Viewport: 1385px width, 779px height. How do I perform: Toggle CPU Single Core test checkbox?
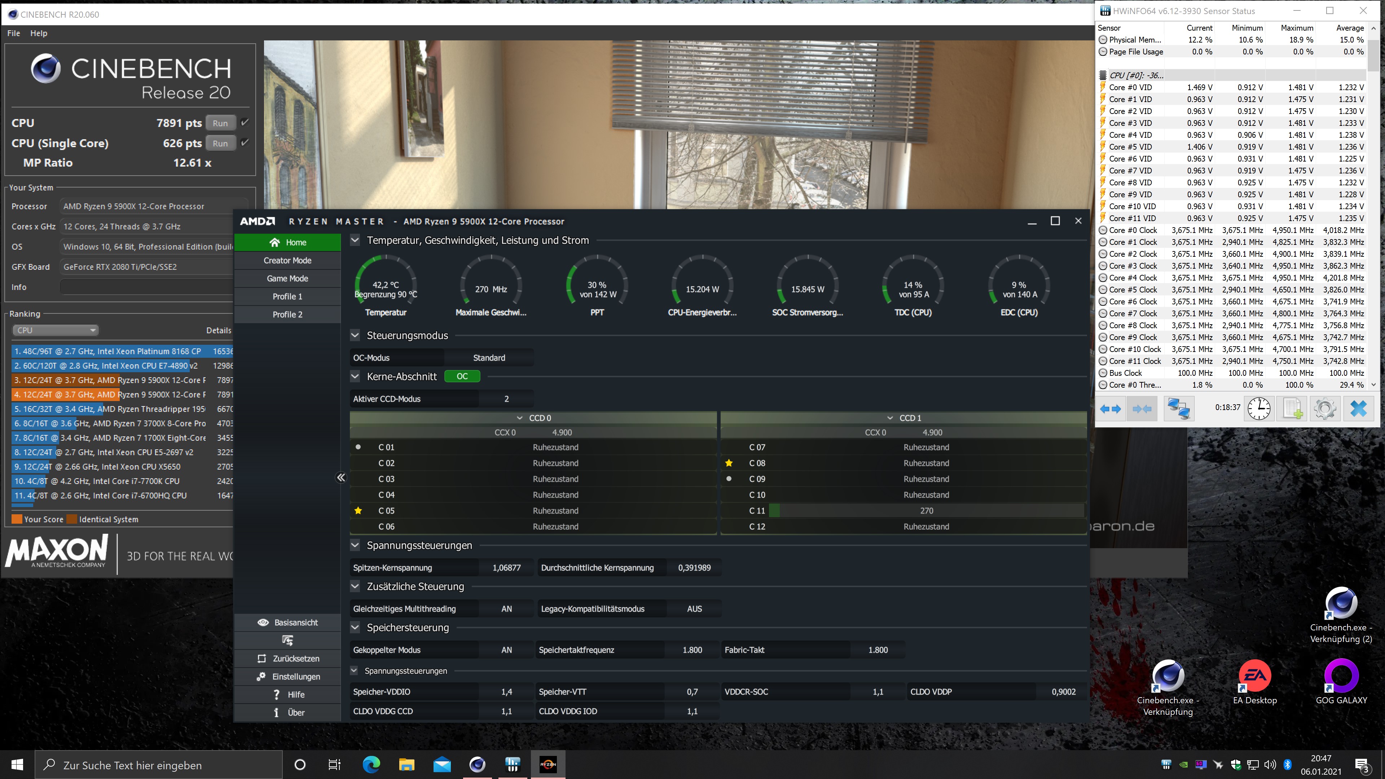coord(245,143)
